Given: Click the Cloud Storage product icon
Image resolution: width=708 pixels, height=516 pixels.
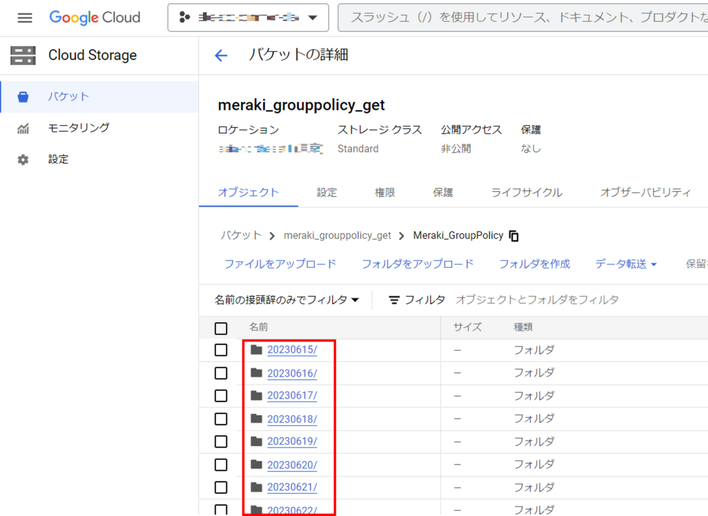Looking at the screenshot, I should [23, 55].
